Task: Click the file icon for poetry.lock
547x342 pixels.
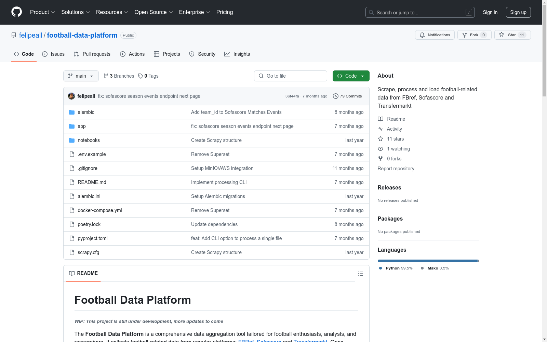Action: (72, 224)
